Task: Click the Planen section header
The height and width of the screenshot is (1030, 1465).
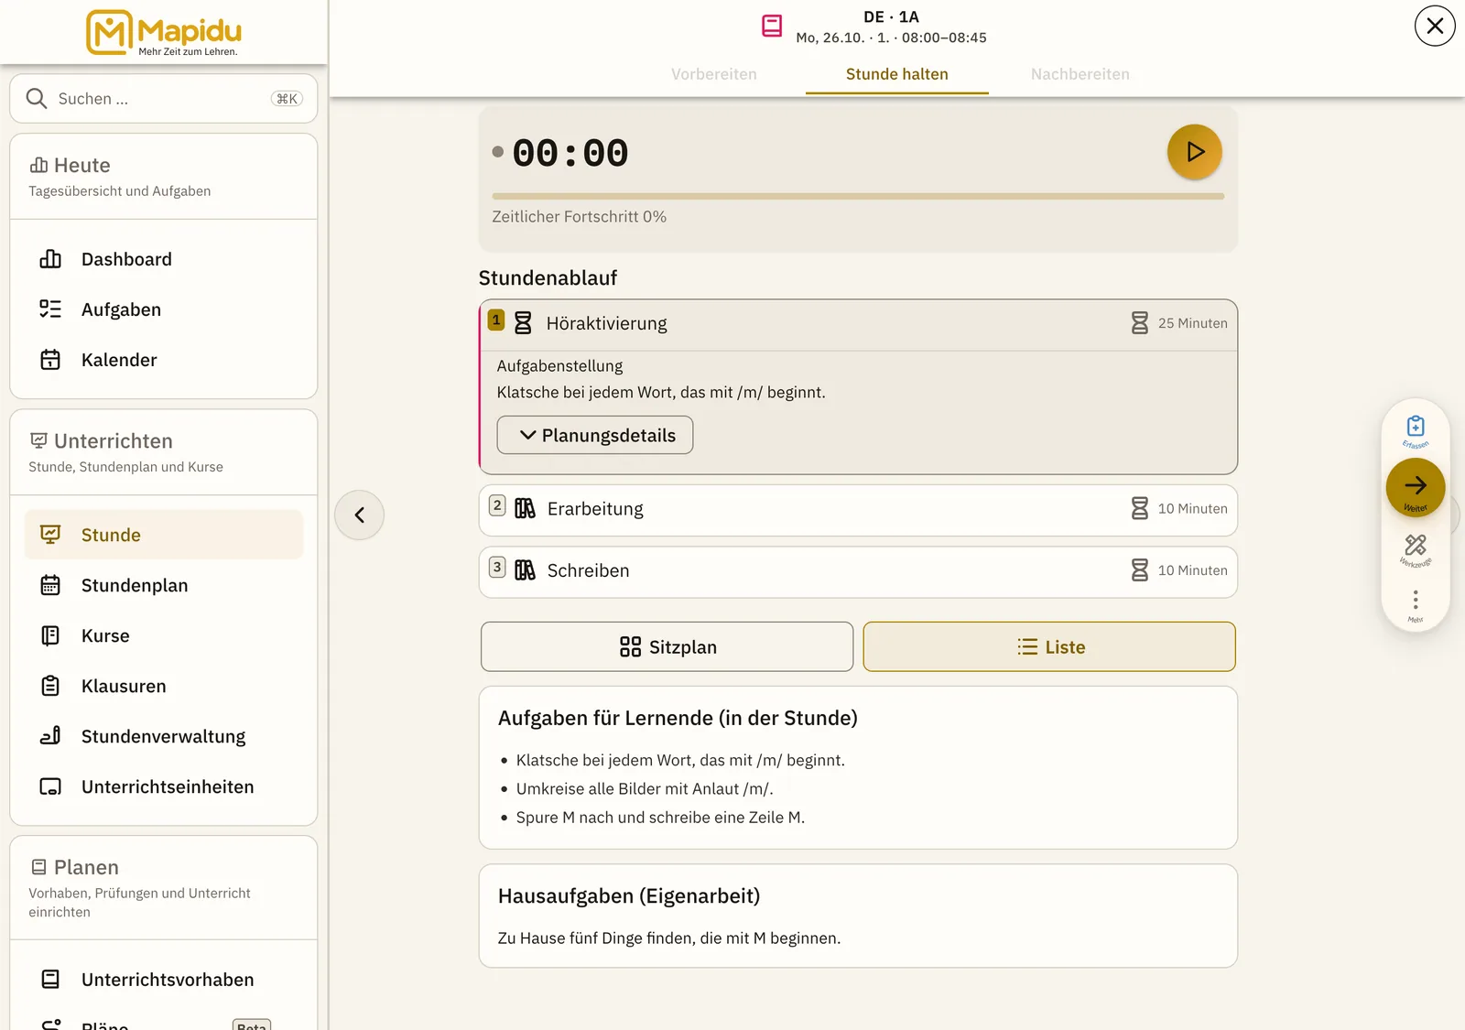Action: (164, 887)
